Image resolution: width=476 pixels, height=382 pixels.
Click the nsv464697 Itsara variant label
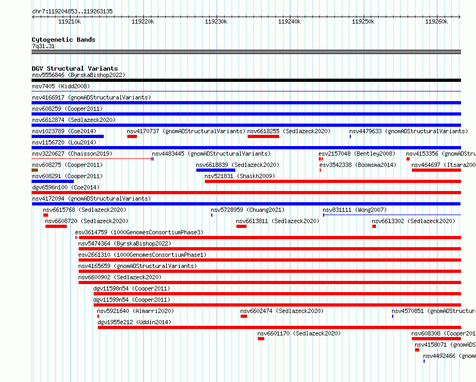coord(443,165)
